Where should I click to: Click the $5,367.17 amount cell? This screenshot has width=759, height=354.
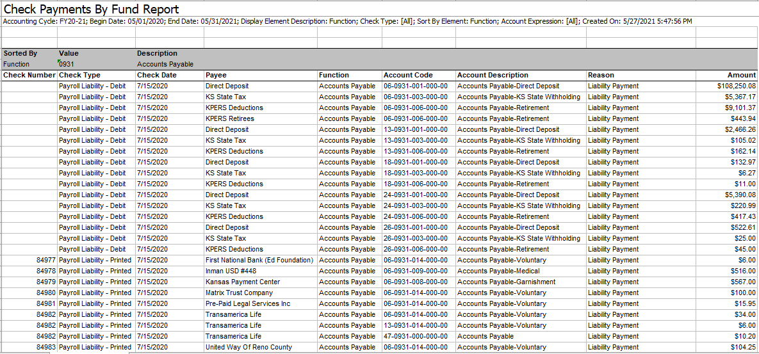click(x=726, y=97)
